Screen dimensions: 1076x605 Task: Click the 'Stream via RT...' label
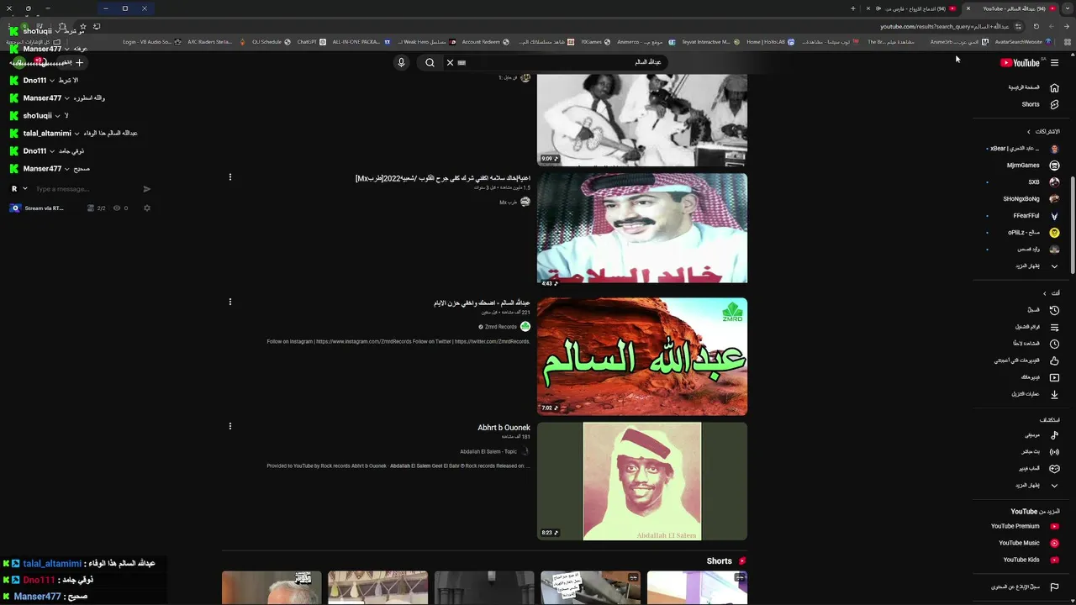[44, 208]
